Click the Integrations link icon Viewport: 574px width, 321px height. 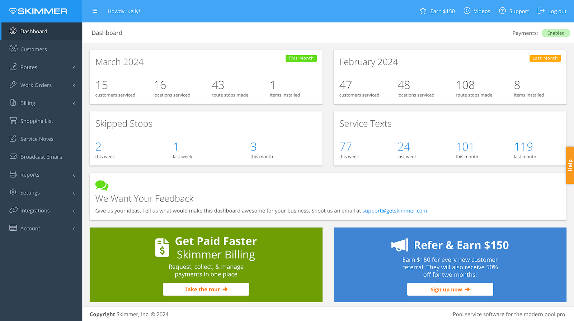[13, 210]
